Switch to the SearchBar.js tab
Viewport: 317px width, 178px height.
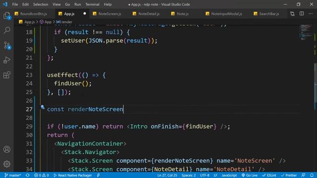[269, 14]
